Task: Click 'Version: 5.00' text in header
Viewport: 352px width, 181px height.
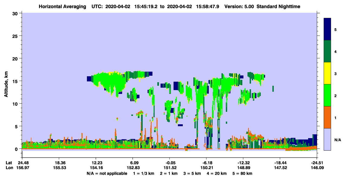Action: click(239, 6)
